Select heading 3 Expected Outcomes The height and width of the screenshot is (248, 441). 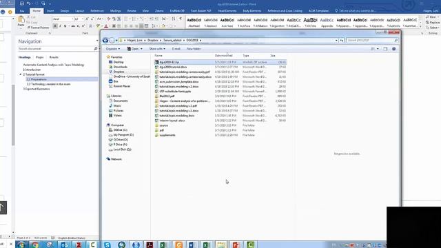(x=37, y=89)
